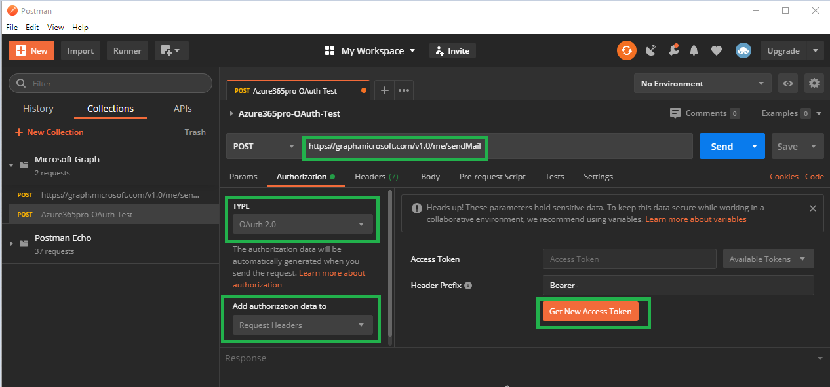This screenshot has width=830, height=387.
Task: Open the three-dot tab options menu
Action: tap(404, 90)
